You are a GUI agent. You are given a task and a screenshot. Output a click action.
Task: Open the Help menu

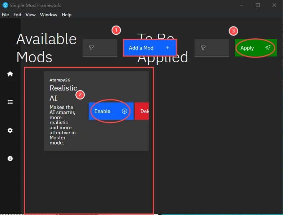66,15
